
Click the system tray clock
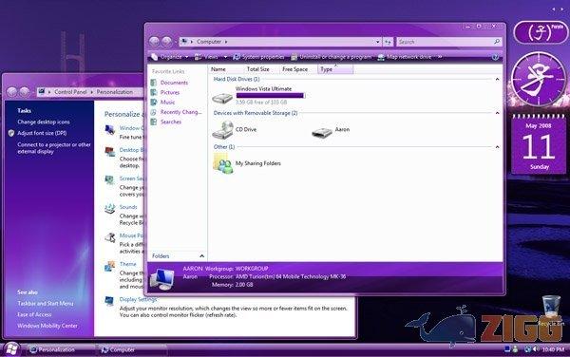click(553, 349)
